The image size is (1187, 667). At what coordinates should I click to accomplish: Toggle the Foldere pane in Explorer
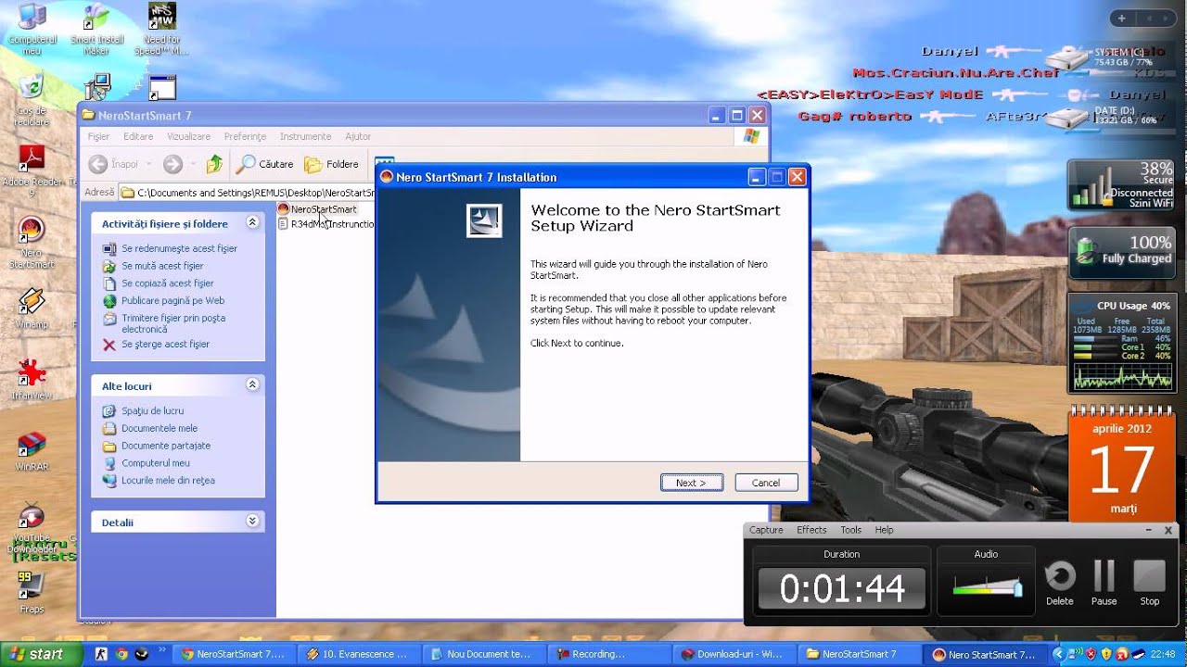[x=332, y=164]
